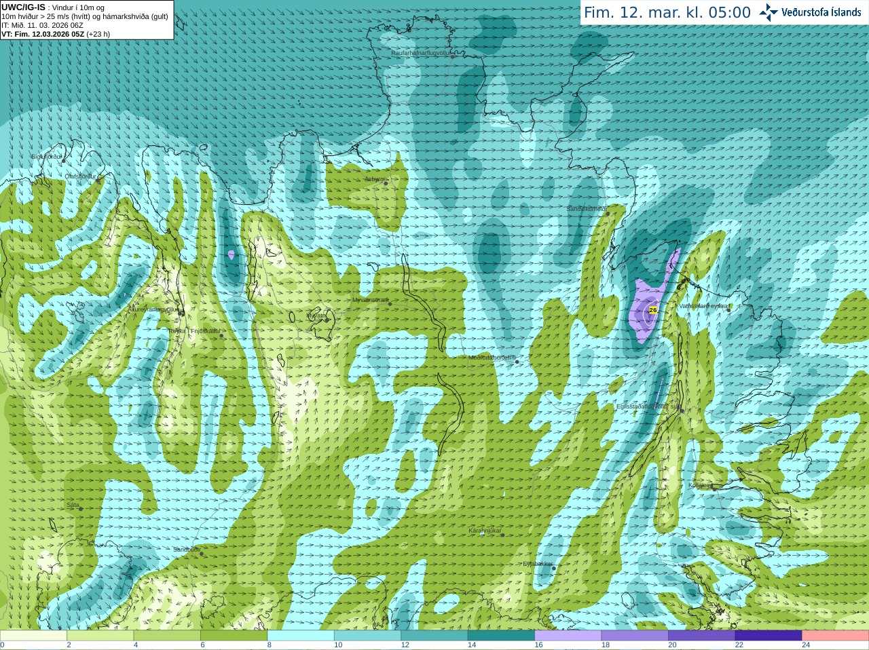Select the Egilsstaðaflugvöllur station marker
Image resolution: width=869 pixels, height=650 pixels.
tap(682, 410)
